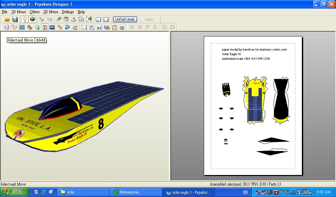Click the blue undo arrow icon

coord(67,28)
